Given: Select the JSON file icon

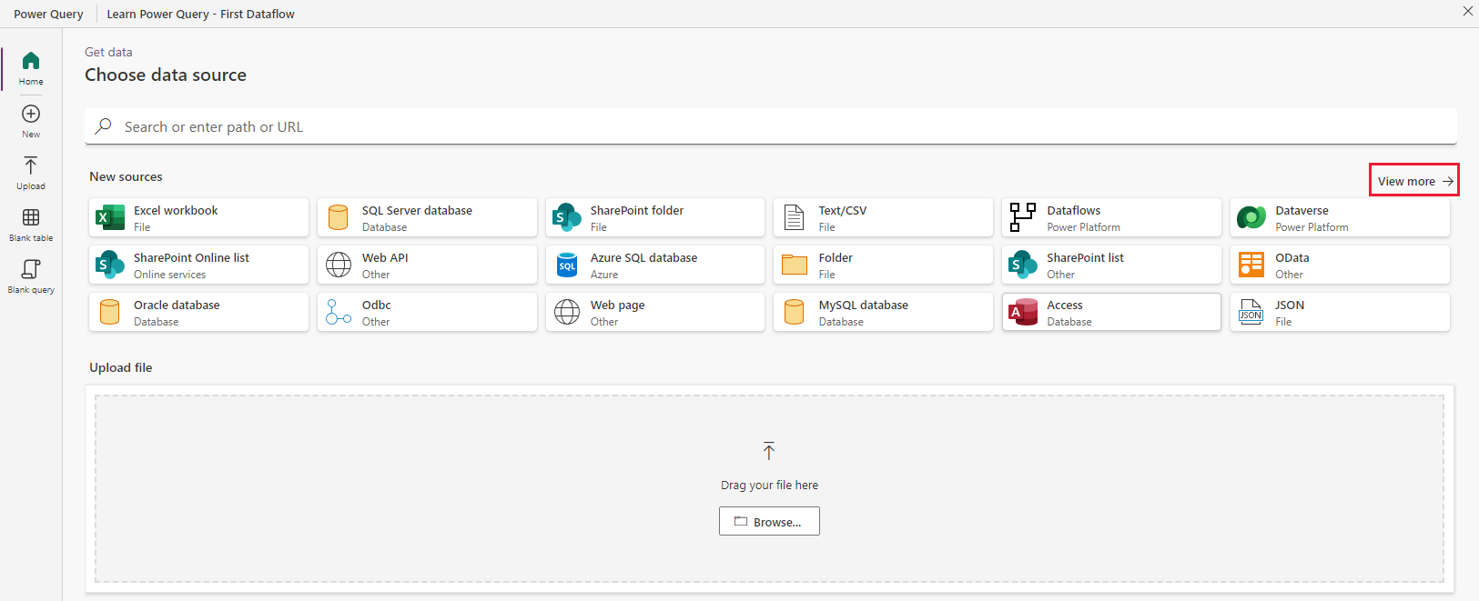Looking at the screenshot, I should [x=1251, y=312].
